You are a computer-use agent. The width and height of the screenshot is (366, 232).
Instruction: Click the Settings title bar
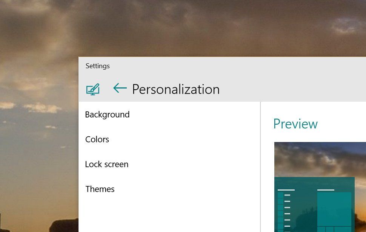coord(226,66)
